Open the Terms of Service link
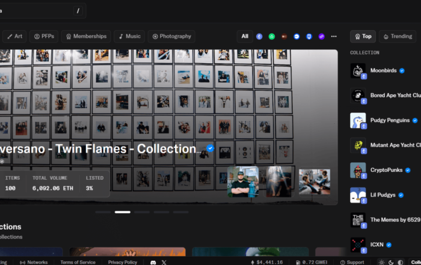The height and width of the screenshot is (265, 421). click(x=78, y=262)
